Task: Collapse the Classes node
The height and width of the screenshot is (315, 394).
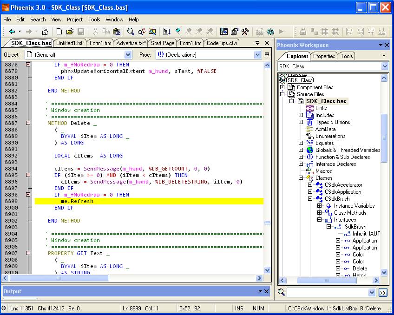Action: 301,178
